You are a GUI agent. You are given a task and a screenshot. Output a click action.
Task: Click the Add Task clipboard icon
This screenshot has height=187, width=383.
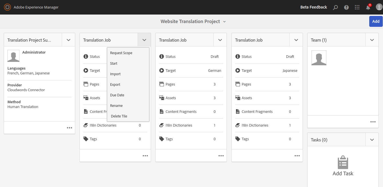[x=343, y=163]
